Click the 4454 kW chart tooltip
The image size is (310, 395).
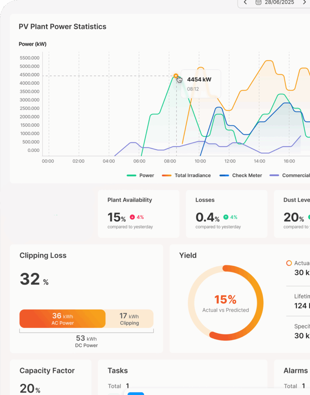click(x=201, y=84)
